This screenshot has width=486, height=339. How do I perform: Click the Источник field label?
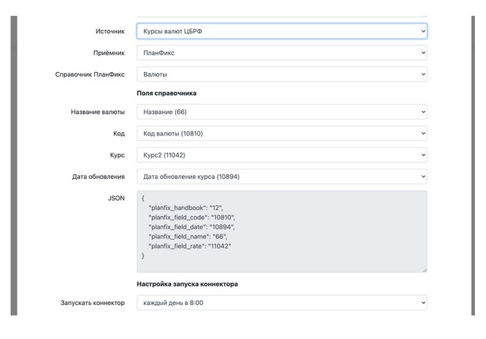click(x=110, y=32)
